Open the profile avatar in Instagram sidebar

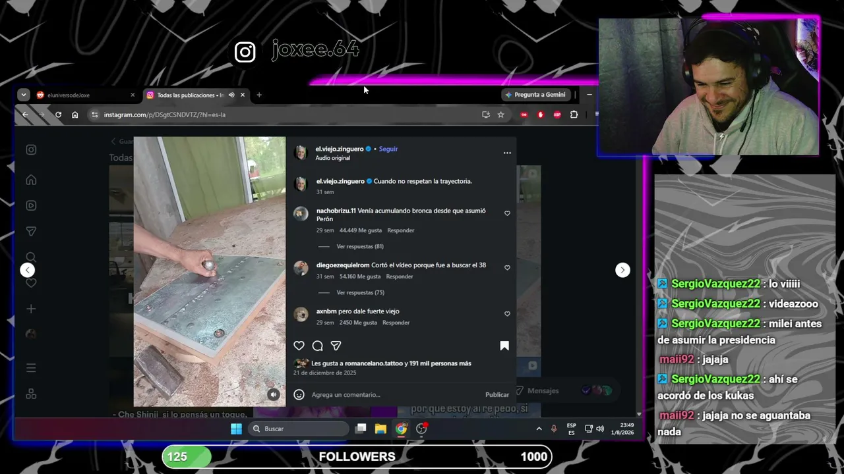point(31,334)
